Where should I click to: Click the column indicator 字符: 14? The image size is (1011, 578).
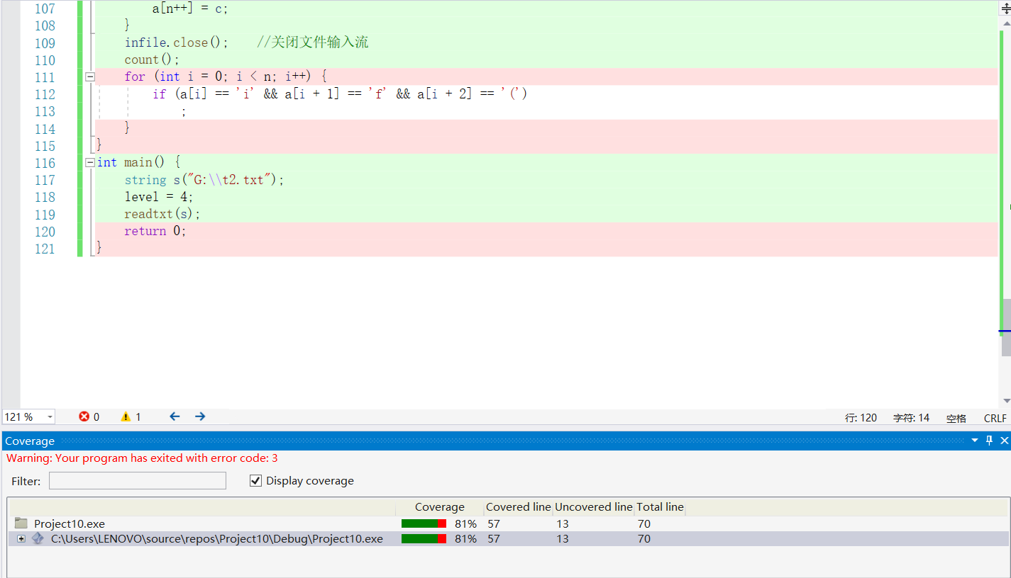[911, 418]
